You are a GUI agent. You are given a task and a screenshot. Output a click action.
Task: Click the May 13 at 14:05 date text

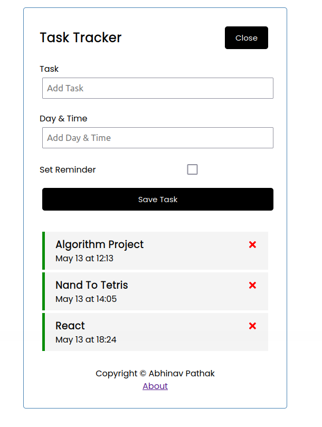pos(86,299)
